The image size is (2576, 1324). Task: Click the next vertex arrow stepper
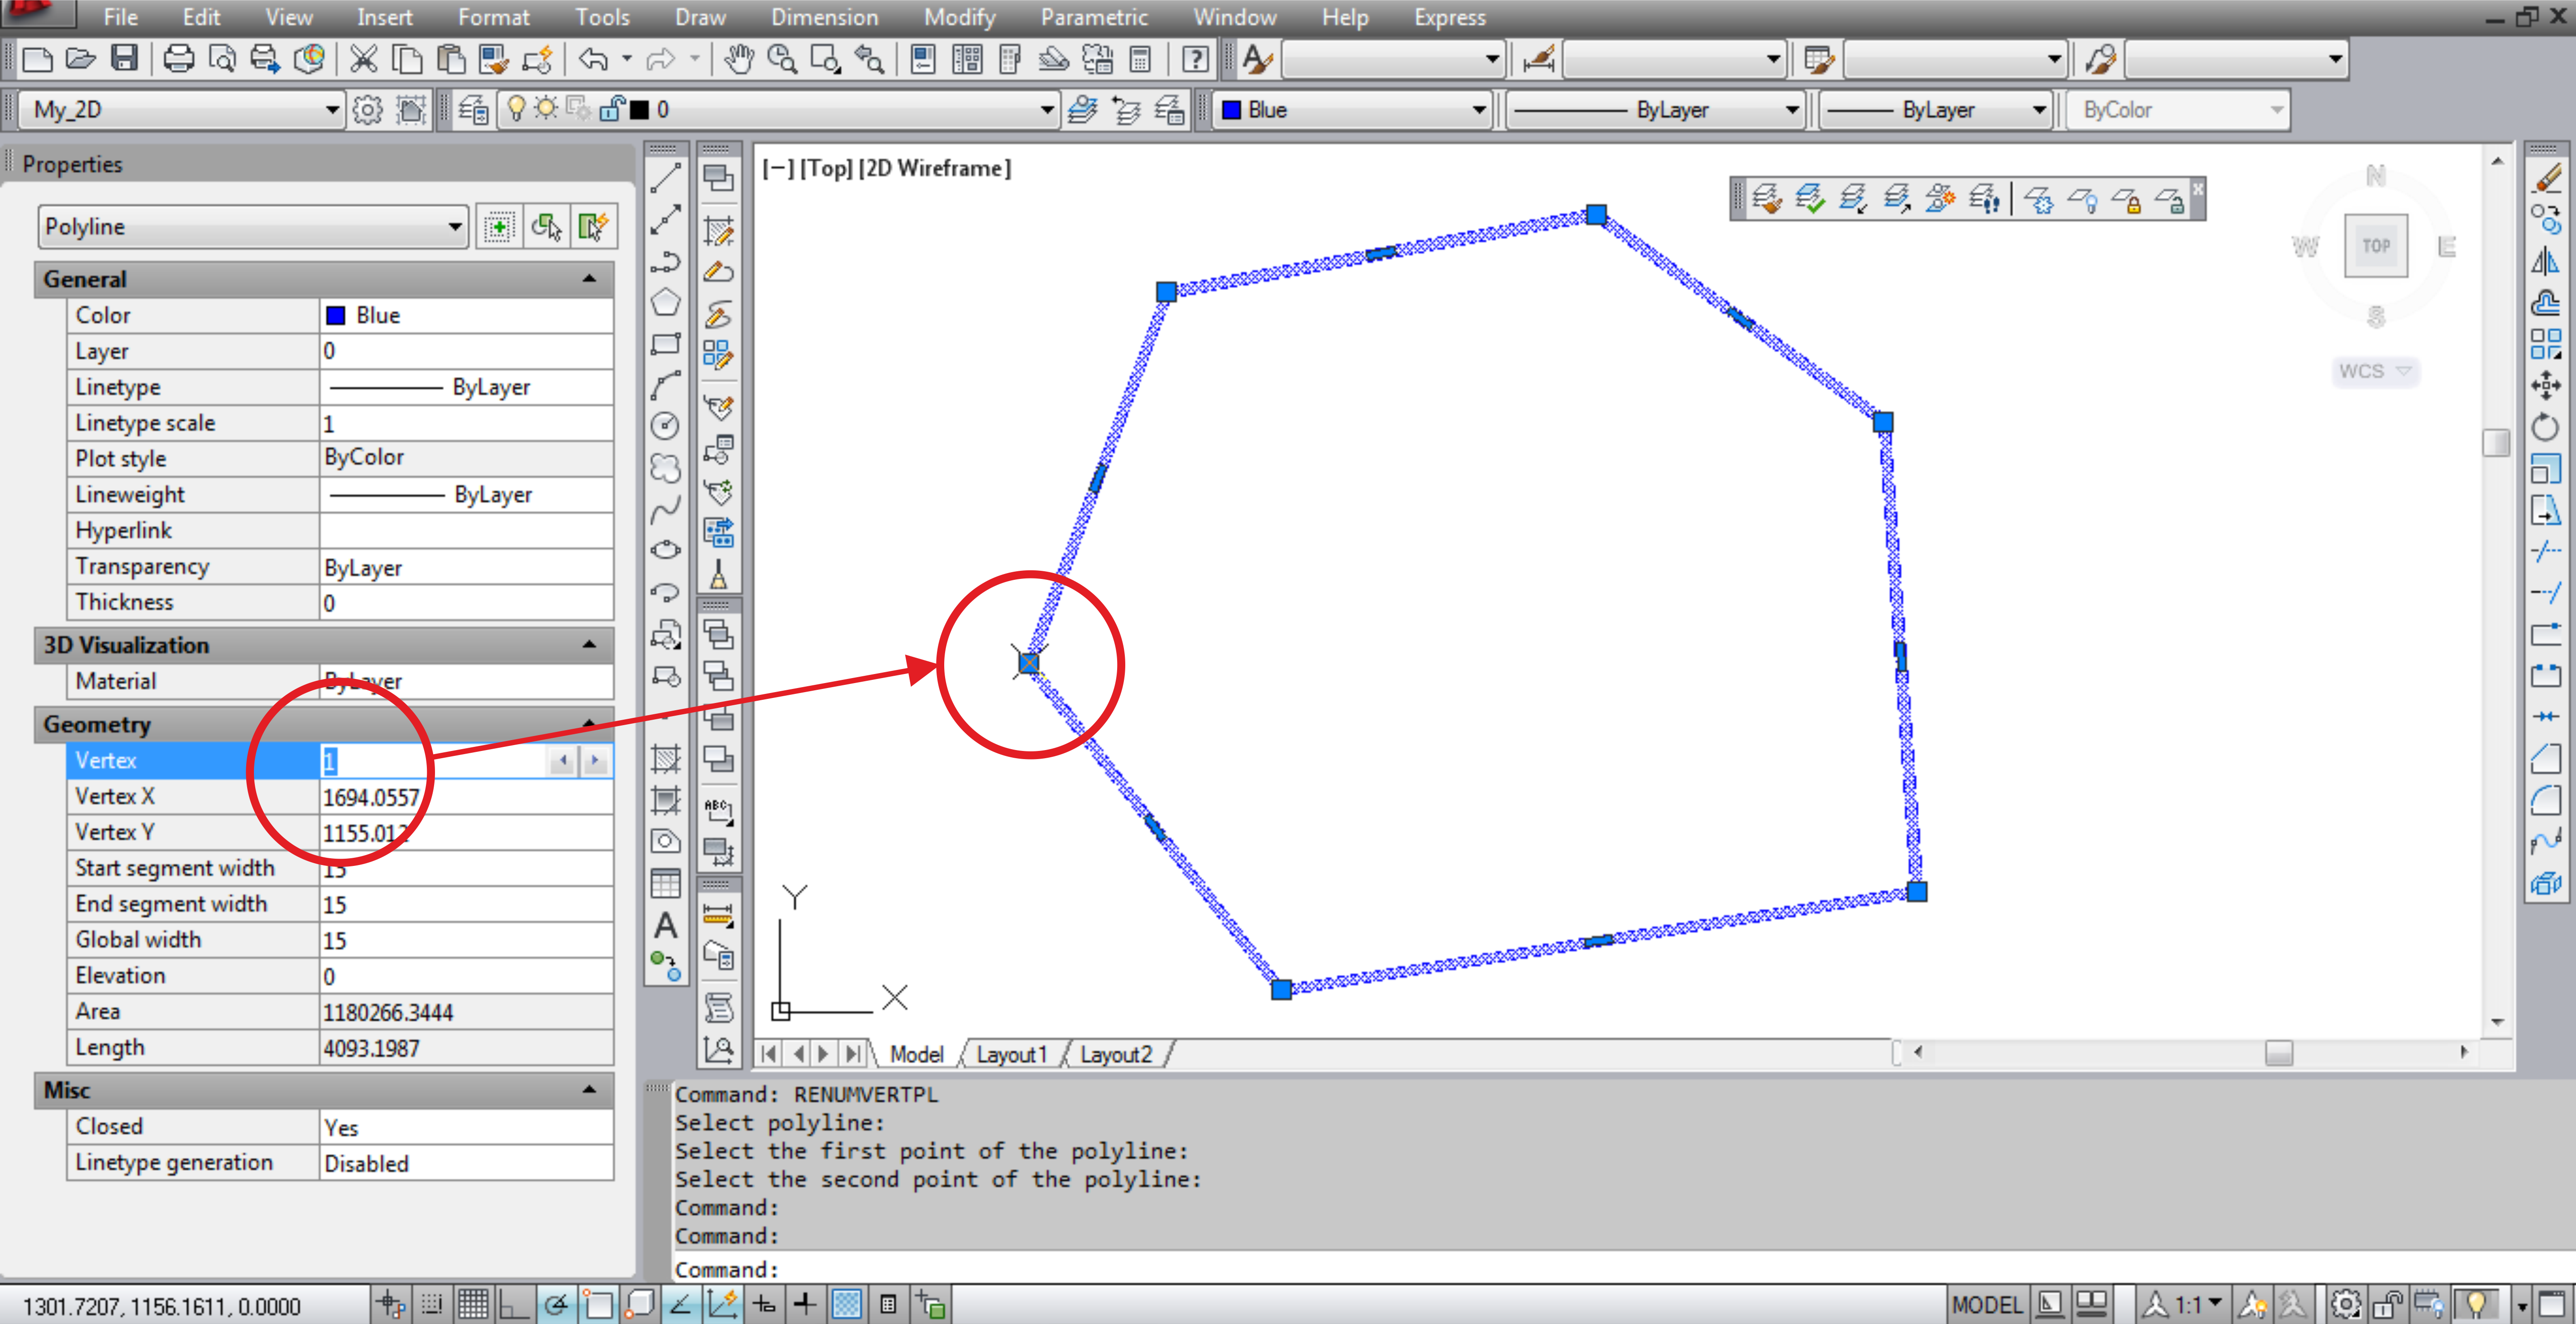pos(595,761)
